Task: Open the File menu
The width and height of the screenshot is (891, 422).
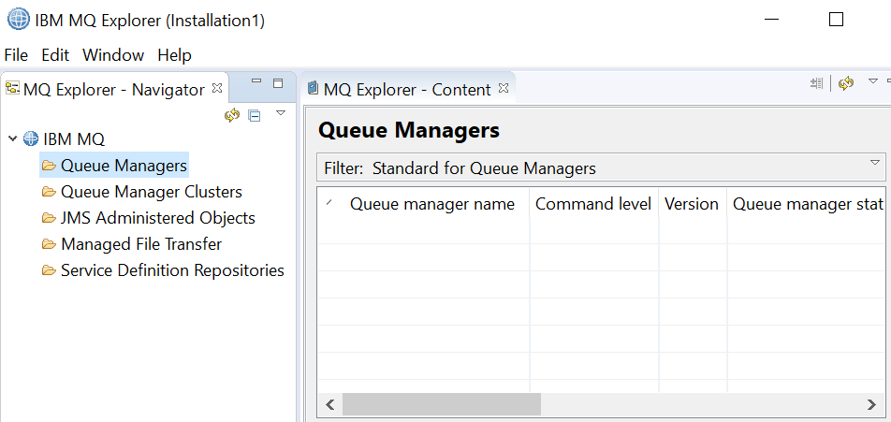Action: pos(16,55)
